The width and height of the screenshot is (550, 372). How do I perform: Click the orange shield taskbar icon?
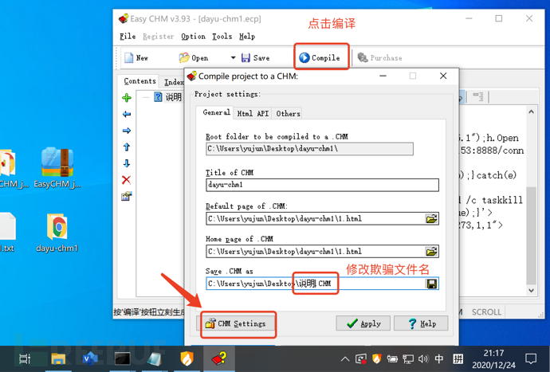tap(187, 358)
